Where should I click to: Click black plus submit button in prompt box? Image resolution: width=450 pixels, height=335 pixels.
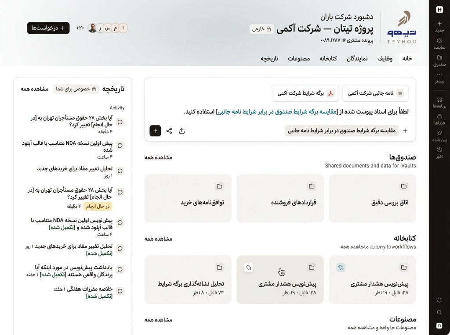[x=155, y=131]
